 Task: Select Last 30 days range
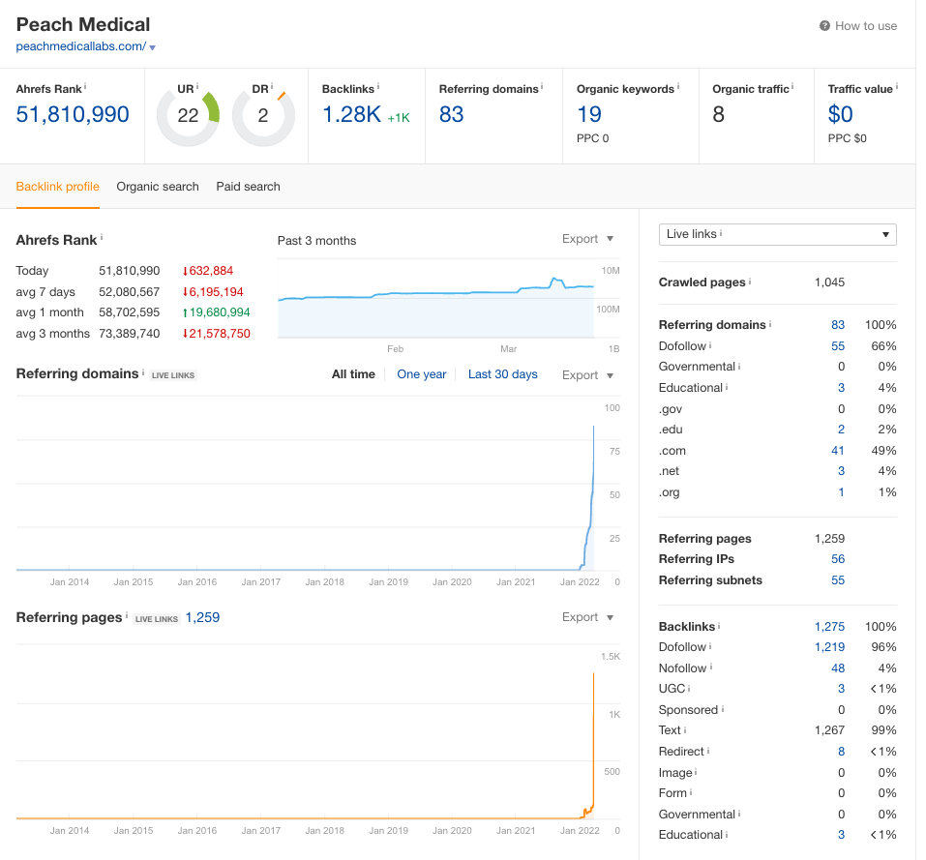[x=502, y=374]
